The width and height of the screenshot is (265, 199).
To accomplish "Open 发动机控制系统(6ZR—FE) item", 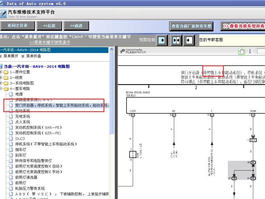I will coord(38,133).
